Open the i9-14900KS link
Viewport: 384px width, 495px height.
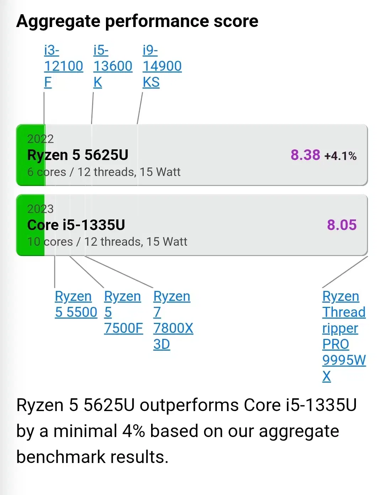162,66
